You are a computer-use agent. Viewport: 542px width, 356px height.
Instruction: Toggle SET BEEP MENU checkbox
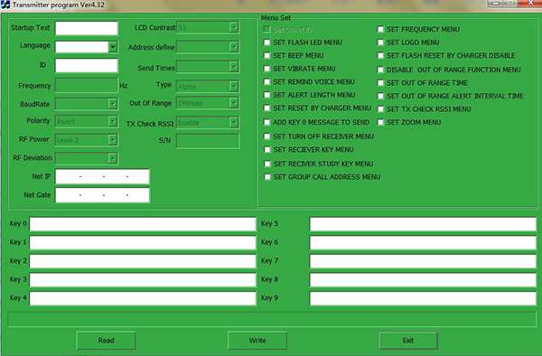(266, 56)
